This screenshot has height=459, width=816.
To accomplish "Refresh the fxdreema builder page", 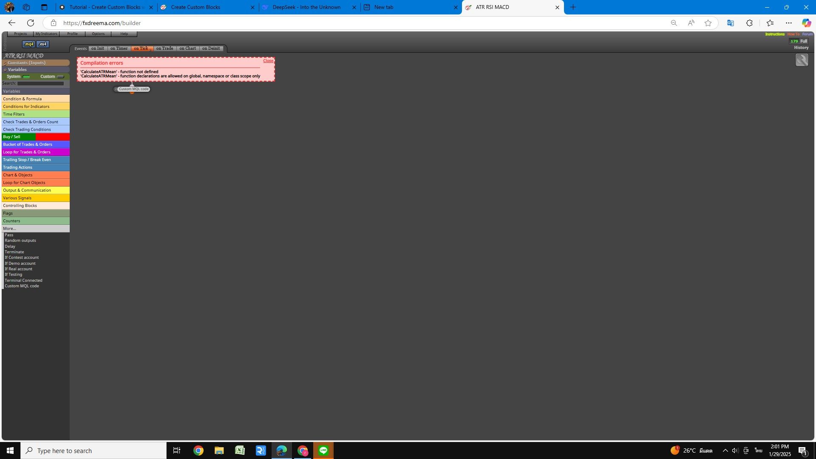I will (31, 23).
